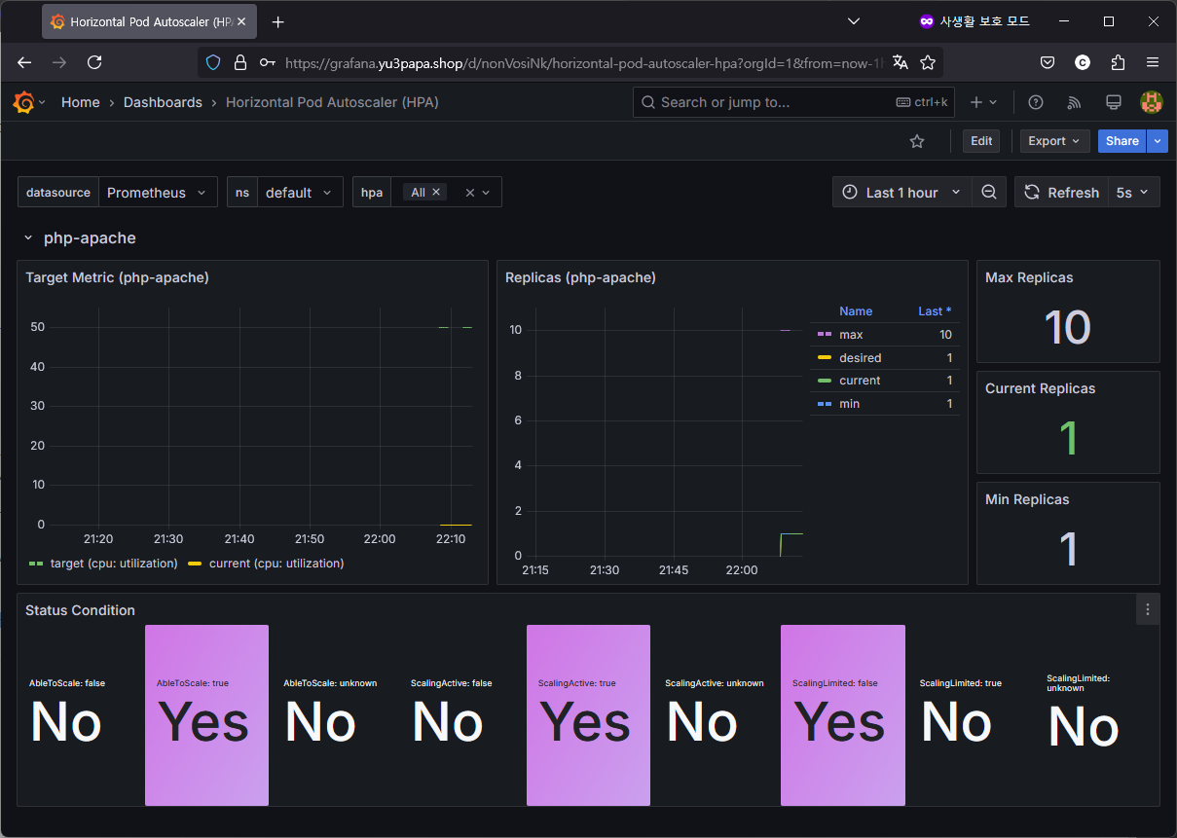Clear the hpa variable selection
The height and width of the screenshot is (838, 1177).
pos(470,193)
